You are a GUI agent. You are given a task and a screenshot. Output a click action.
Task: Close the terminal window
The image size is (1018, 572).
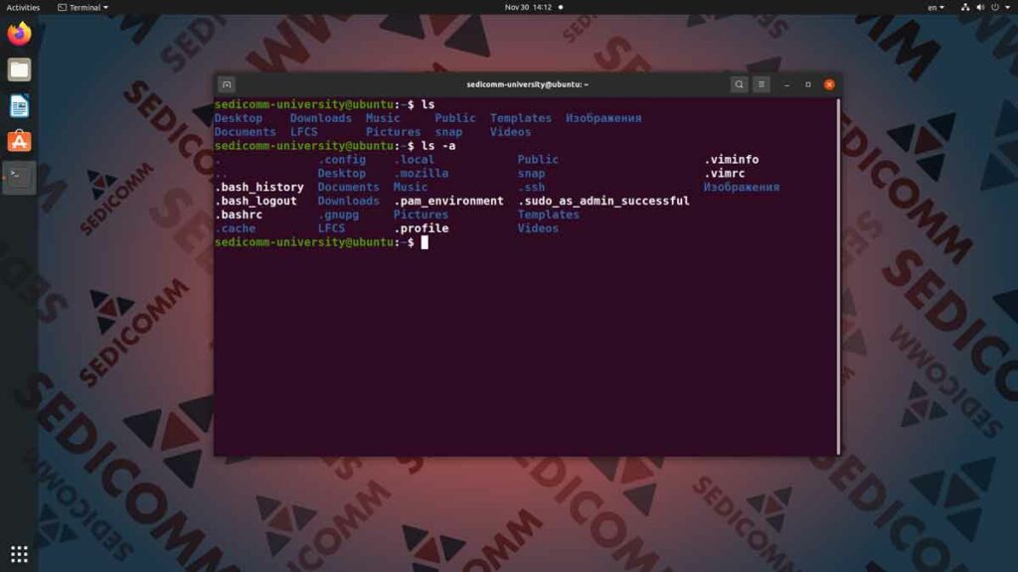[x=829, y=84]
